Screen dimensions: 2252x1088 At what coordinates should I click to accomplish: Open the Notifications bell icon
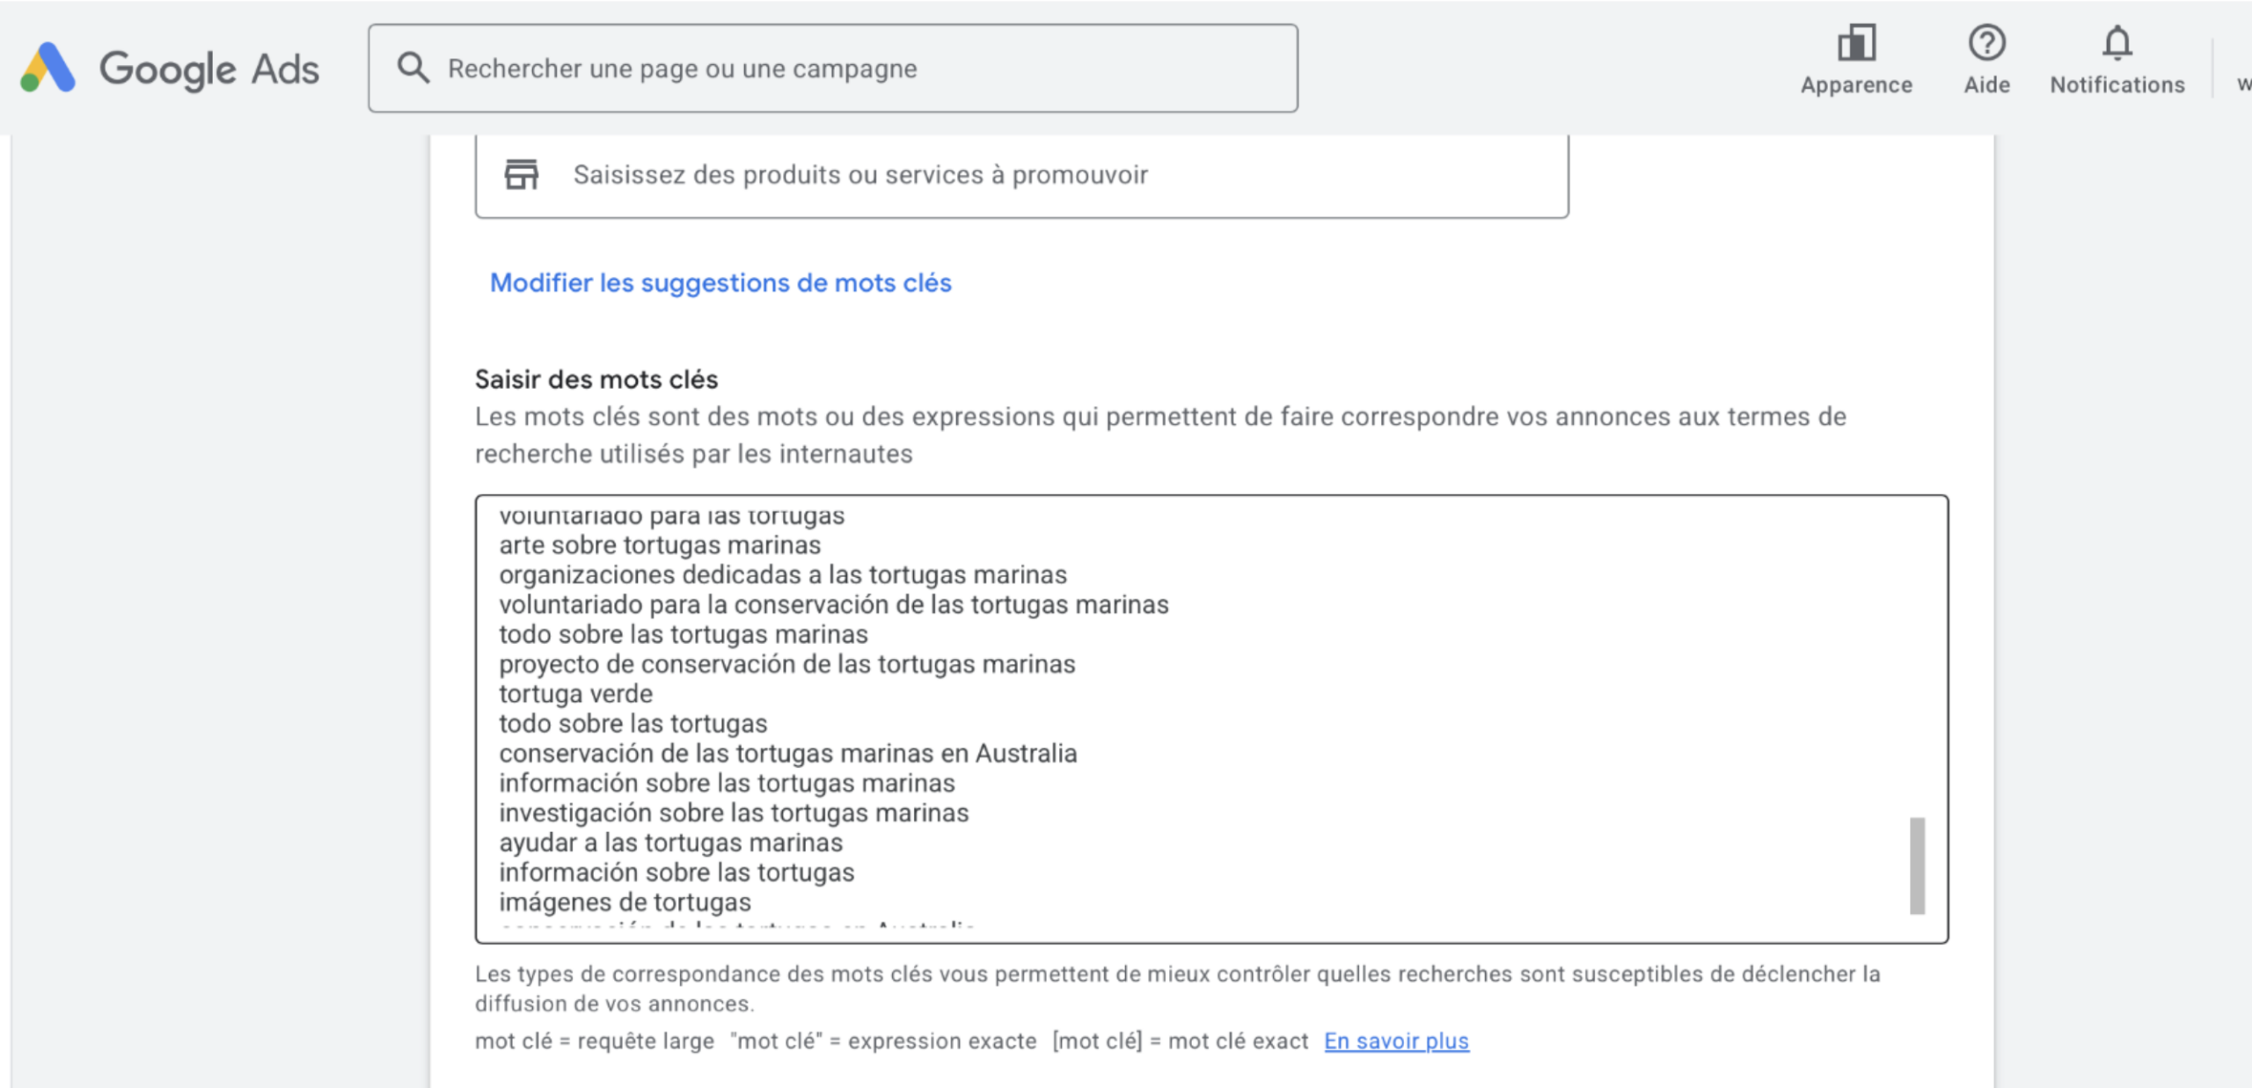[x=2117, y=42]
